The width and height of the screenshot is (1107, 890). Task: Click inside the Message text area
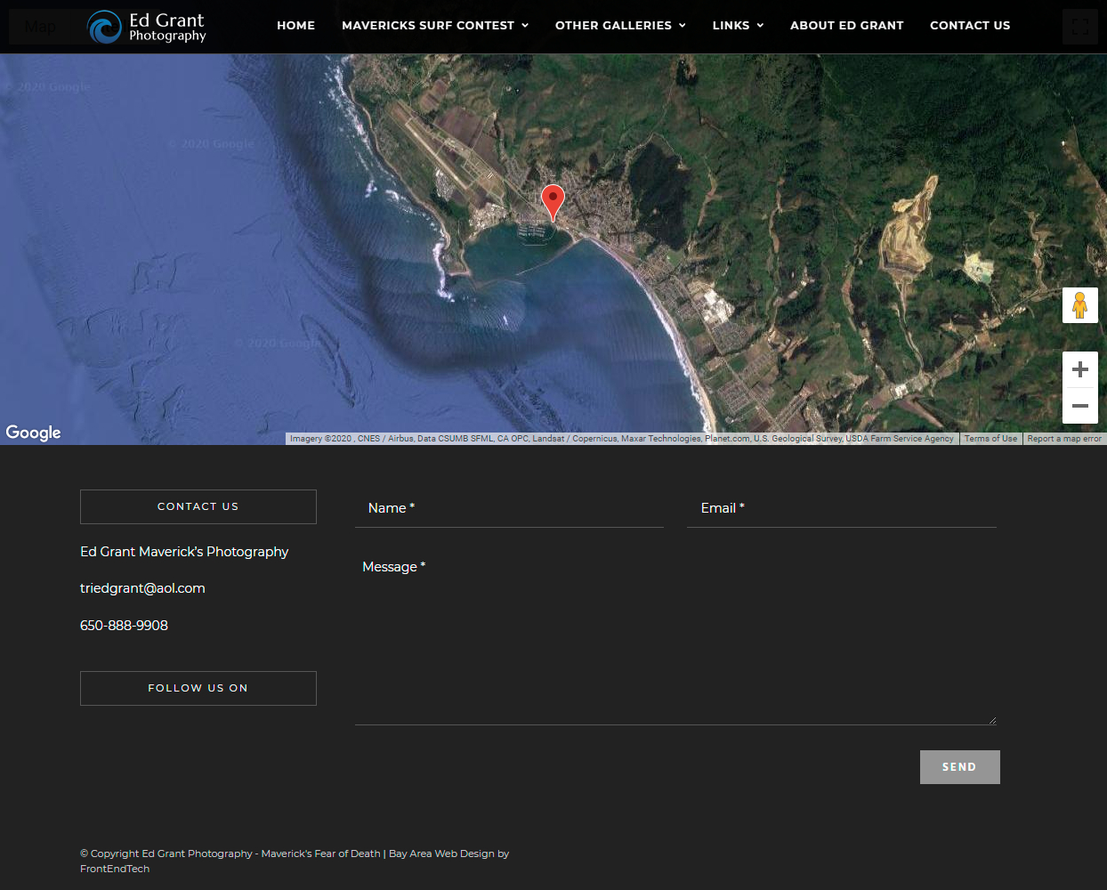point(675,641)
